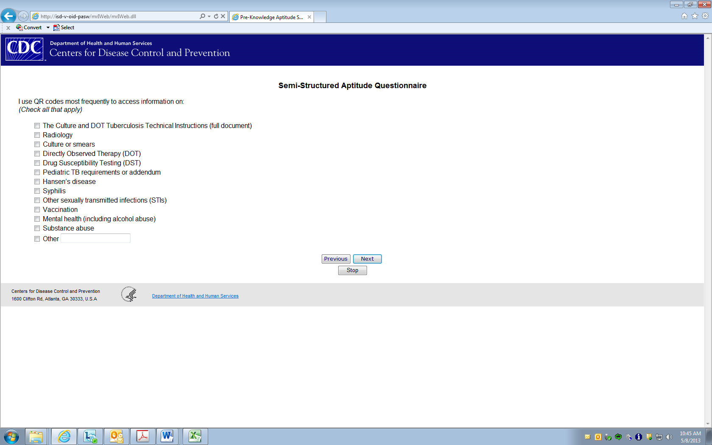Click the Select toolbar button
Image resolution: width=712 pixels, height=445 pixels.
click(x=64, y=28)
